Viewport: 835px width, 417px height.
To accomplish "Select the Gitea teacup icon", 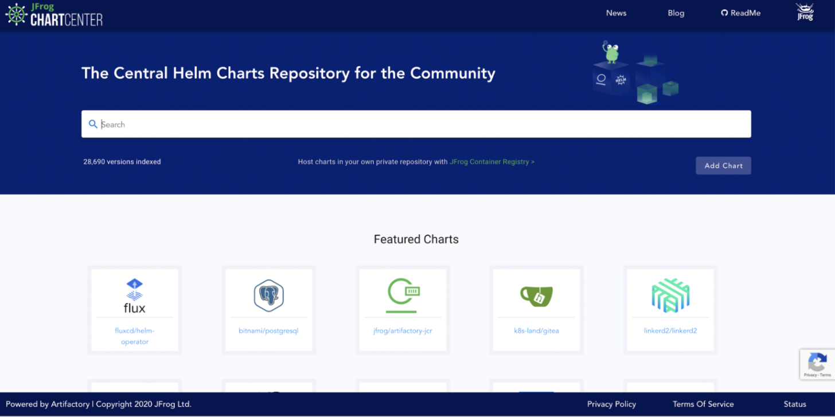I will (536, 296).
